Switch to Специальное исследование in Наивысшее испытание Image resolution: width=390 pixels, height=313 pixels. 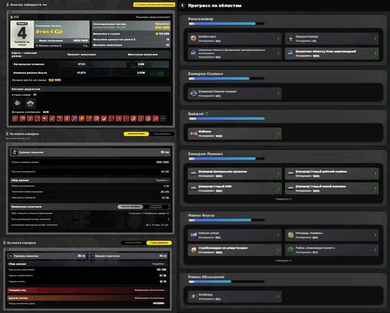pyautogui.click(x=156, y=207)
